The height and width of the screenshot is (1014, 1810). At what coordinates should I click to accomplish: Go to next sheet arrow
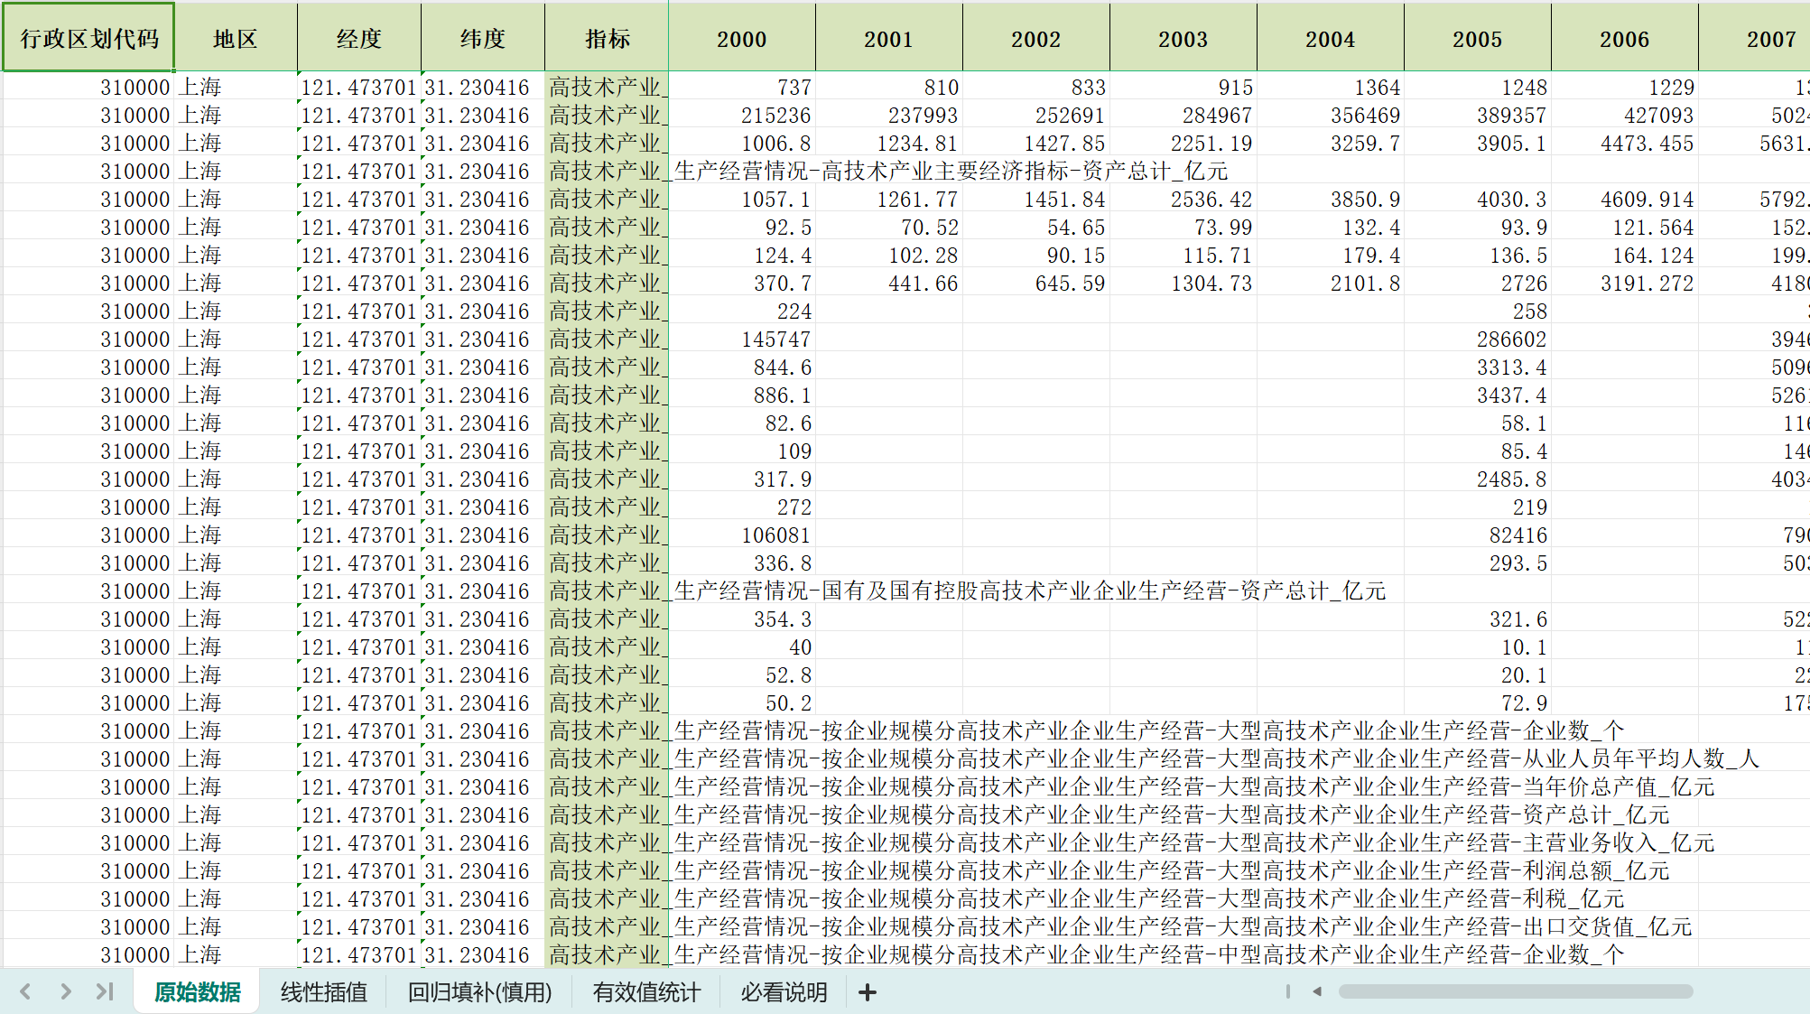tap(65, 991)
